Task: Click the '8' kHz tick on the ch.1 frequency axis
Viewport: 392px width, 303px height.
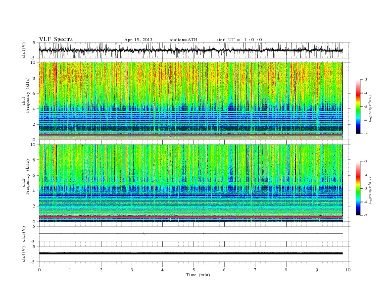Action: coord(34,78)
